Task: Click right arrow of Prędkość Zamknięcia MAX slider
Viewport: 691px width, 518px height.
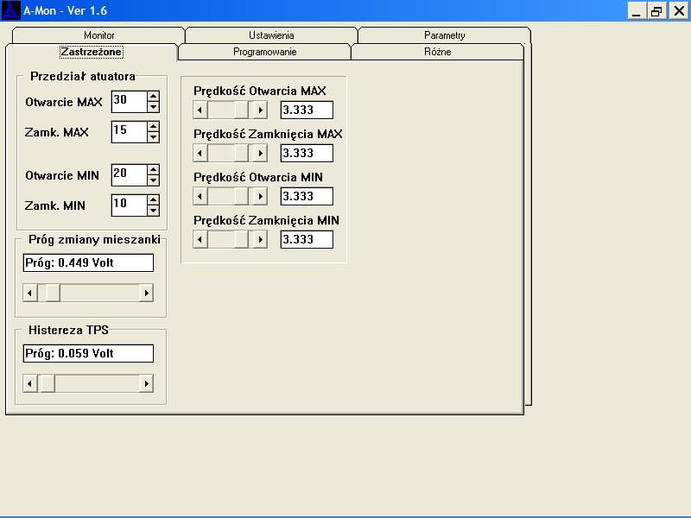Action: (x=259, y=153)
